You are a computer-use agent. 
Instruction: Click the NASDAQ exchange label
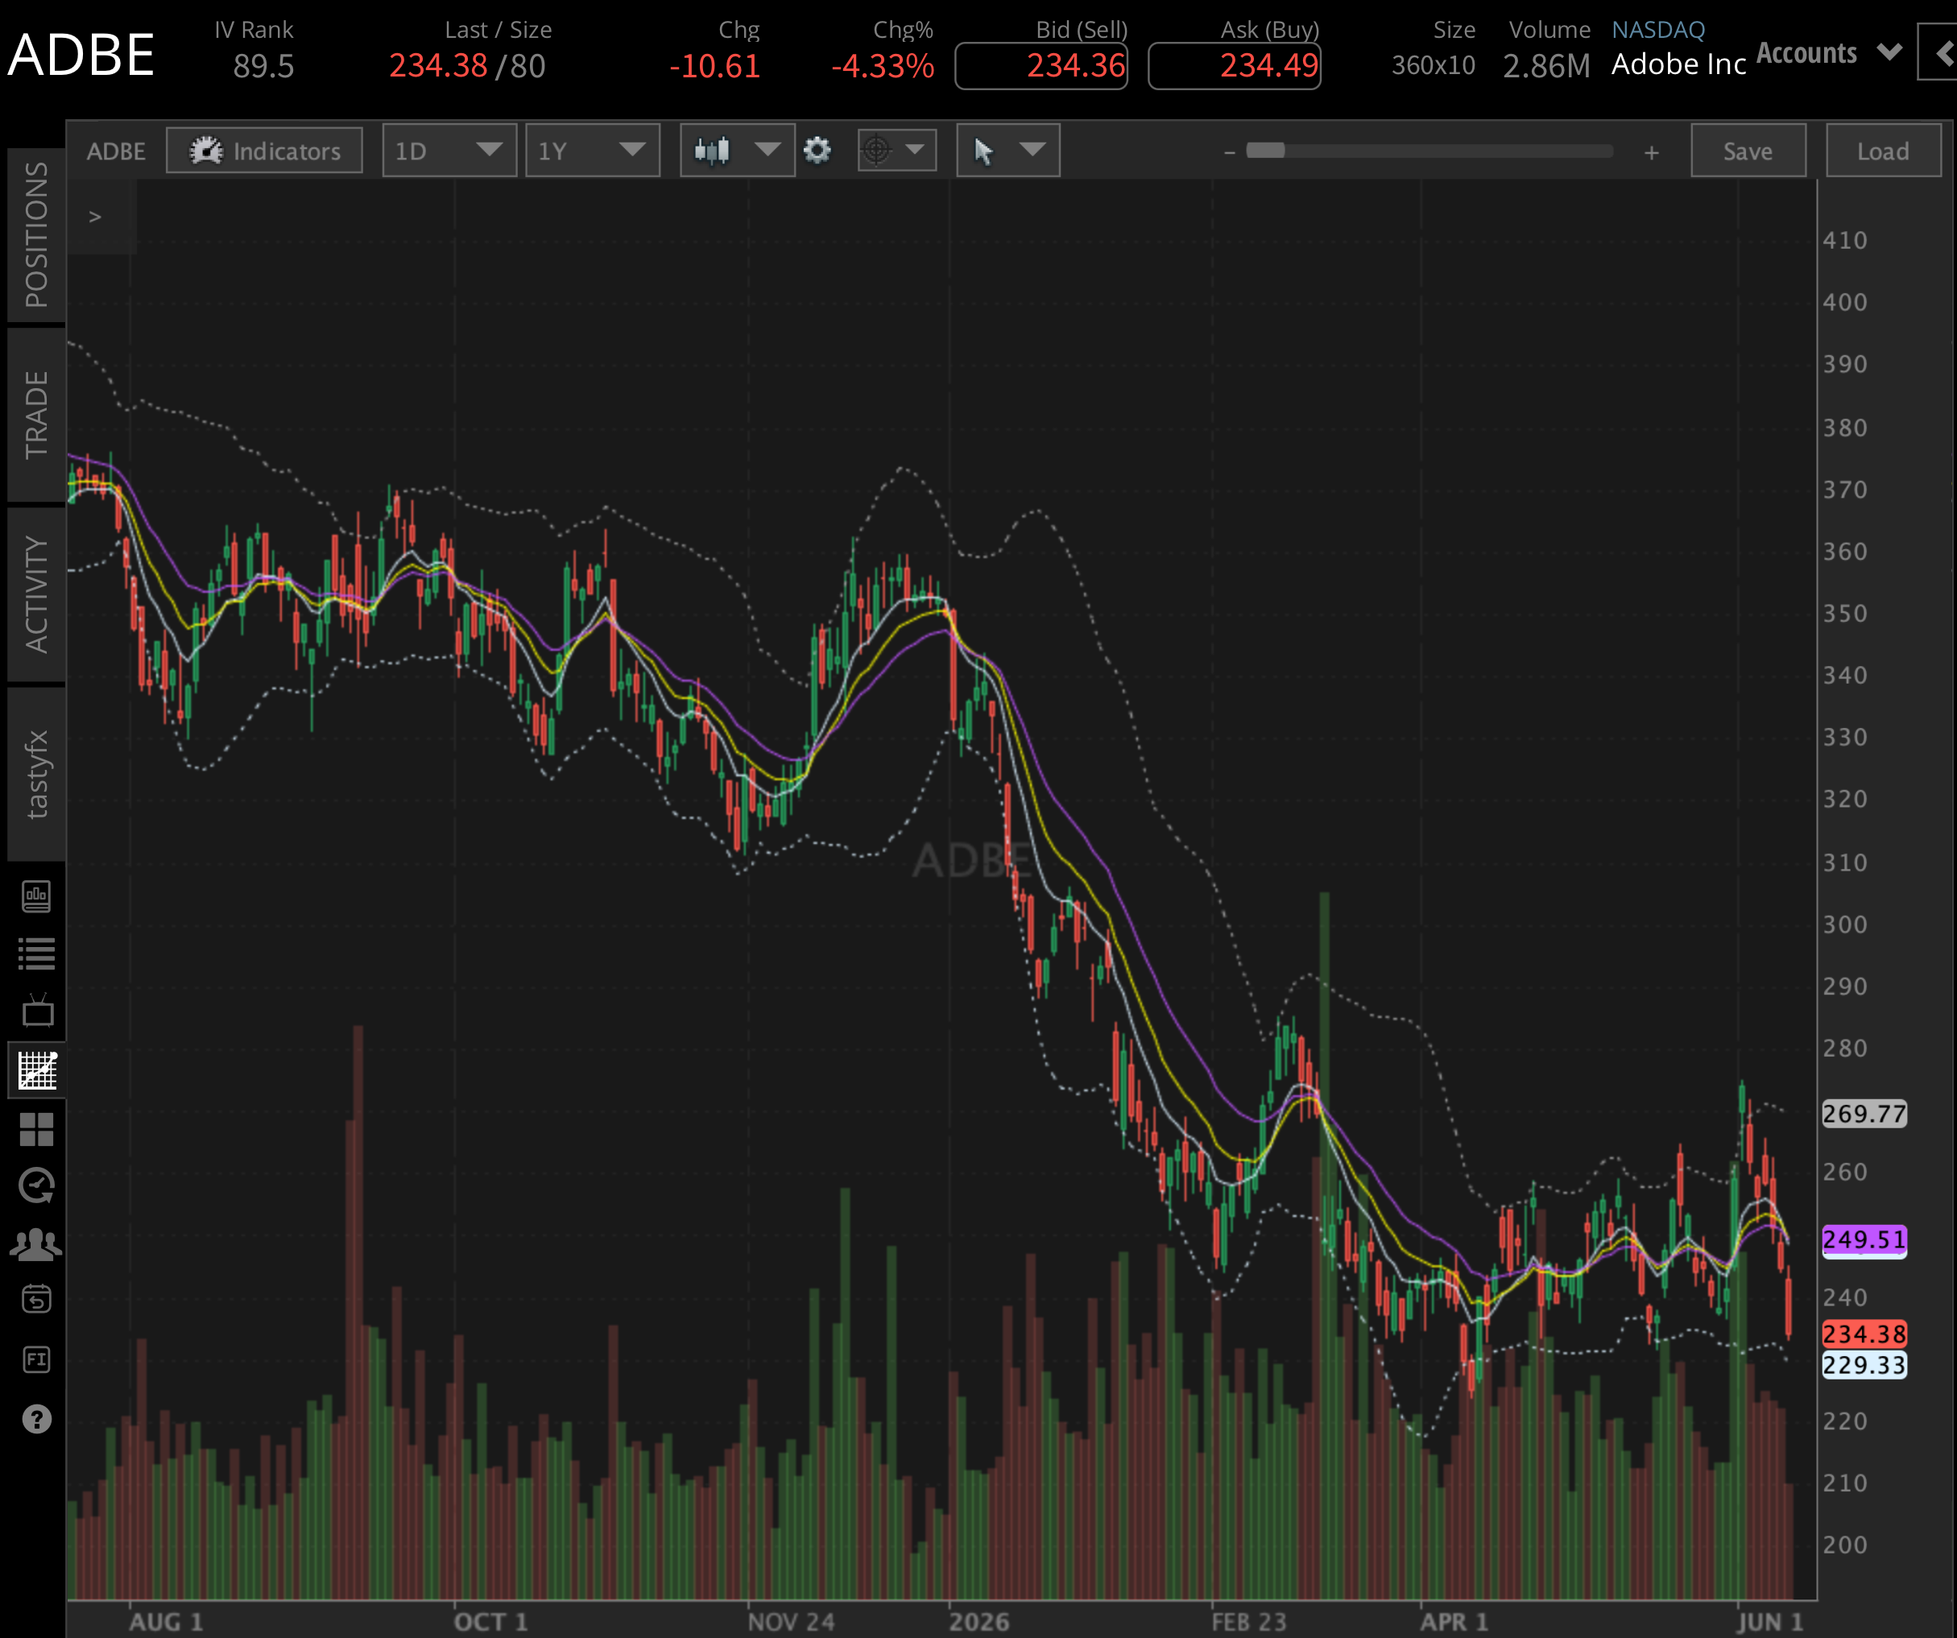1658,30
